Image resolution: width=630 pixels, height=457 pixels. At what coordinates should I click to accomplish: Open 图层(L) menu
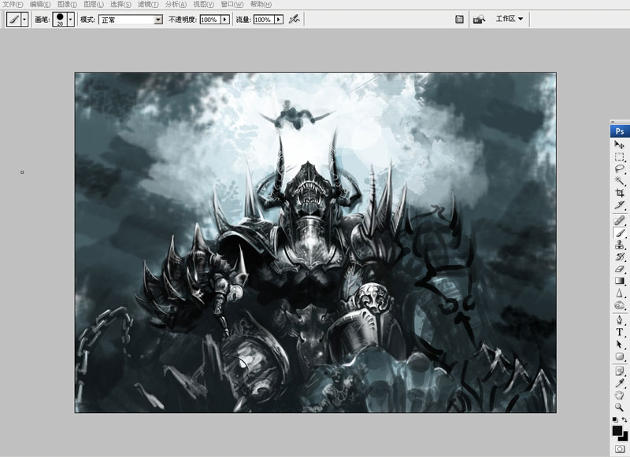pyautogui.click(x=94, y=5)
